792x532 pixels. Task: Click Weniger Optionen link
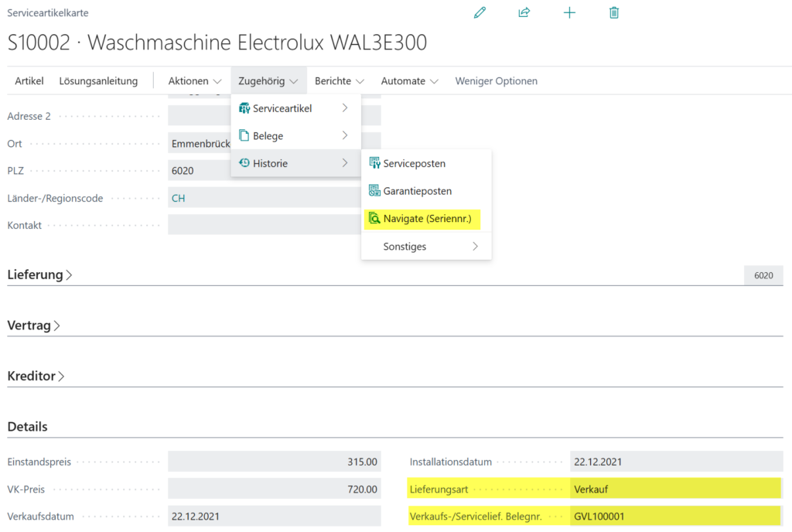pos(496,80)
